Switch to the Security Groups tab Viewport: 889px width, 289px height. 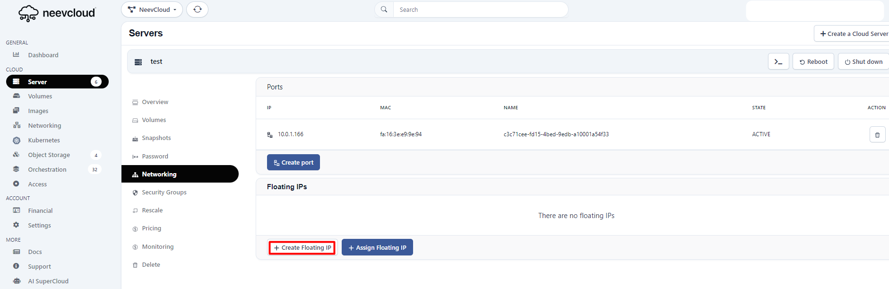(164, 193)
